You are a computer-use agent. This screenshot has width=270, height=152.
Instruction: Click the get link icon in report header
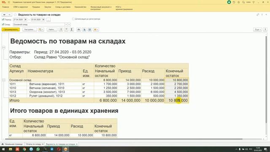point(258,15)
